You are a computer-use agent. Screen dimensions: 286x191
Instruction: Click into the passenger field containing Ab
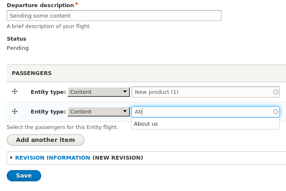pos(205,112)
